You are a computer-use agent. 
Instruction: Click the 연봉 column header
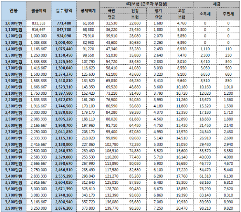click(x=14, y=11)
